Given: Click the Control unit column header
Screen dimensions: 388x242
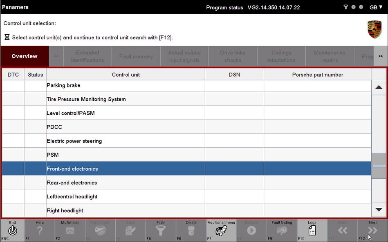Looking at the screenshot, I should tap(126, 75).
